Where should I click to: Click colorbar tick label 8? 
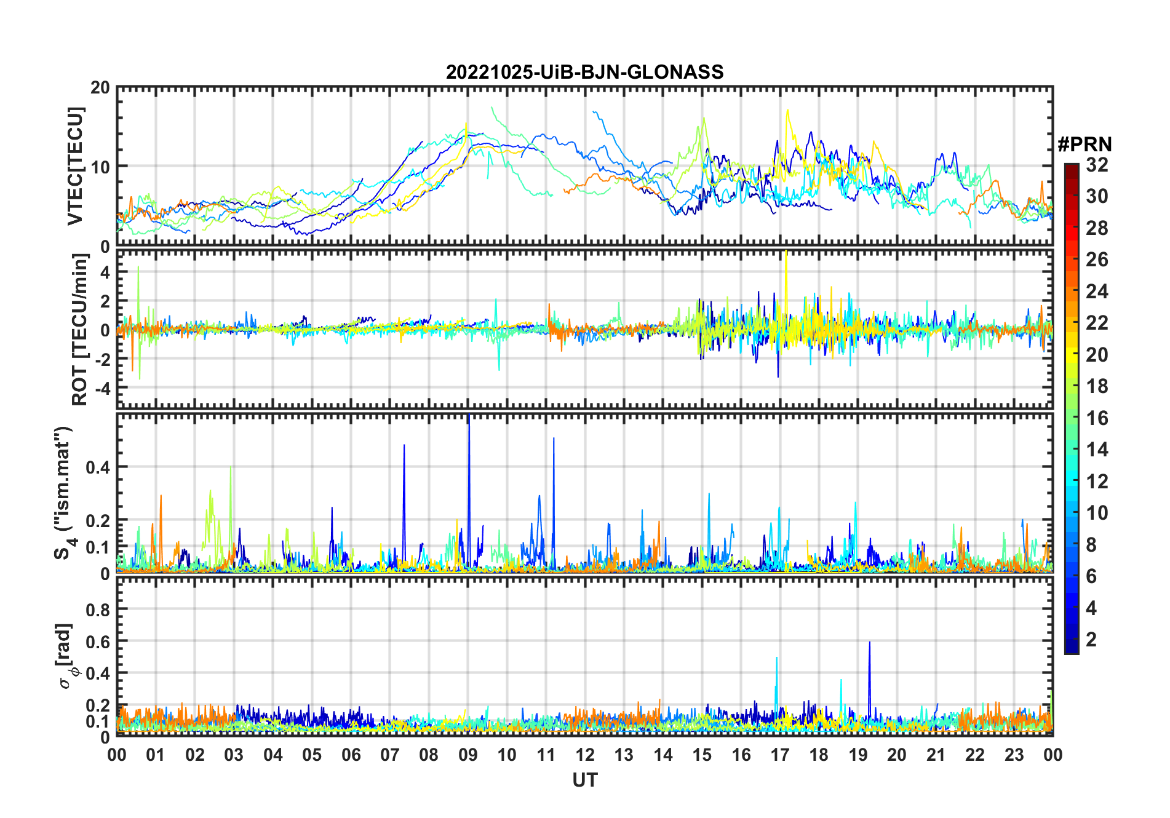[1091, 545]
